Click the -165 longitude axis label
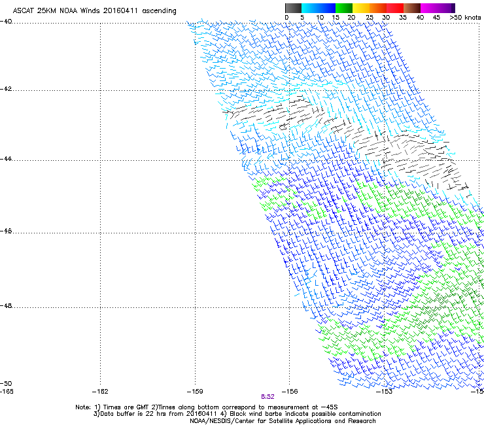The width and height of the screenshot is (484, 425). coord(7,392)
